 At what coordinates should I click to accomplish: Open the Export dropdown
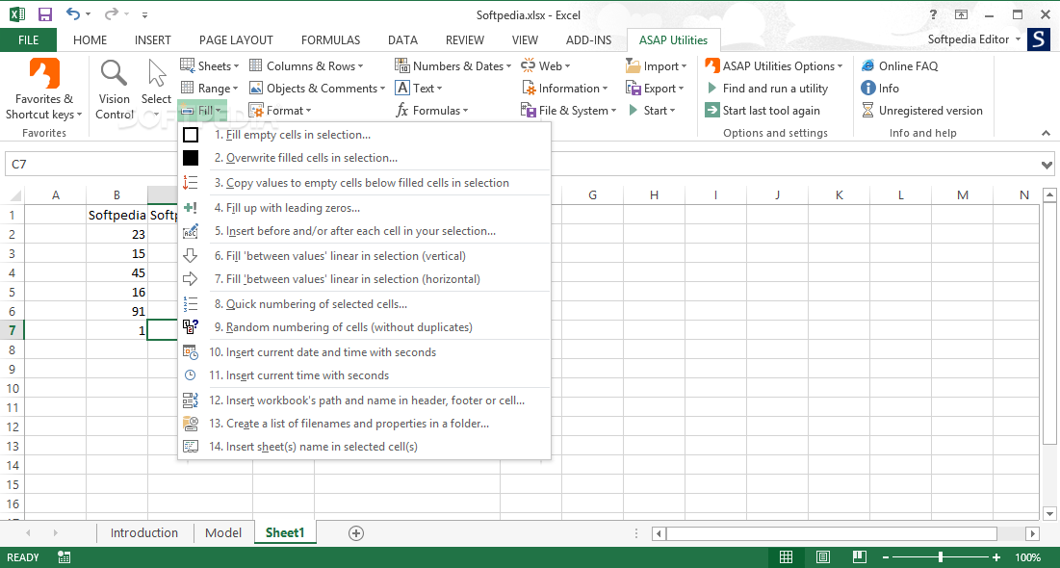pos(655,88)
